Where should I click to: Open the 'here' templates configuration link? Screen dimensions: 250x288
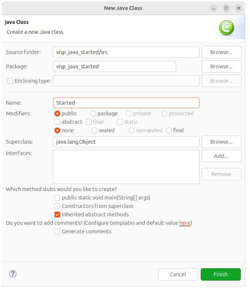pos(185,223)
